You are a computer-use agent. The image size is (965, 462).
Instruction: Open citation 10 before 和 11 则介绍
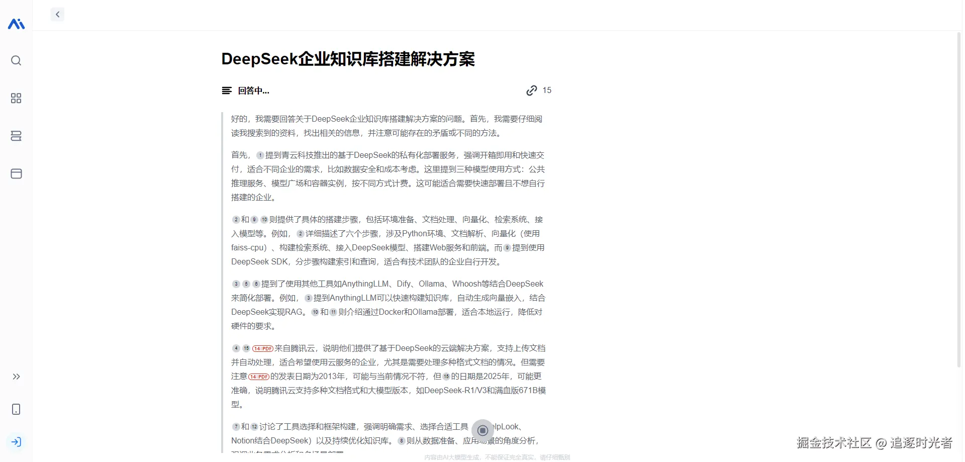point(315,312)
